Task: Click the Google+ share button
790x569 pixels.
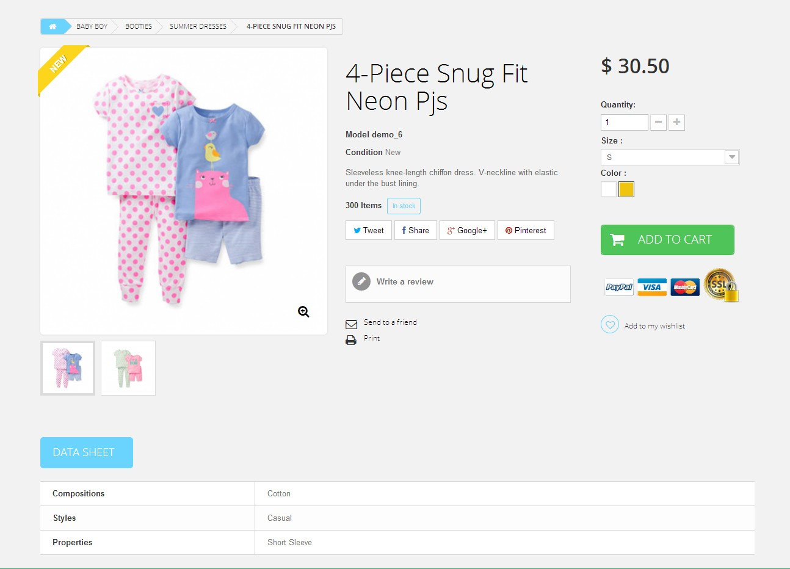Action: pos(467,230)
